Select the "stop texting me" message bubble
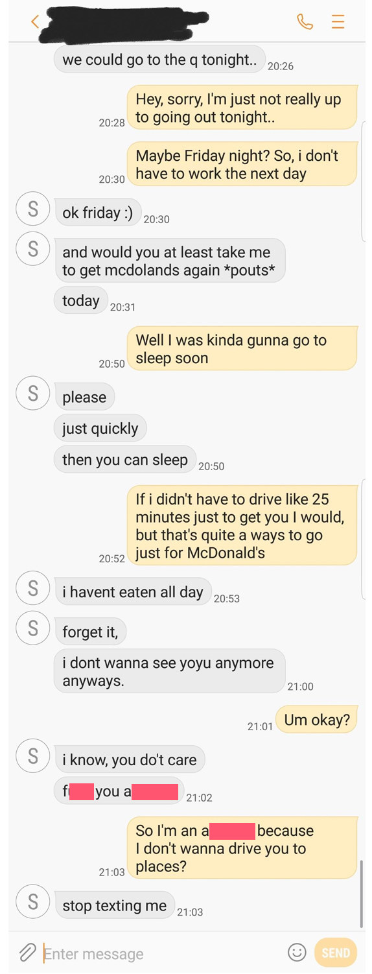 coord(114,906)
